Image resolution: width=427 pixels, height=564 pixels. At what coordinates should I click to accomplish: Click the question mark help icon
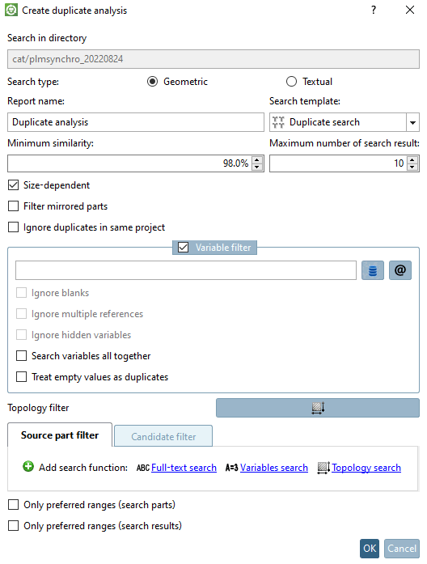click(374, 10)
